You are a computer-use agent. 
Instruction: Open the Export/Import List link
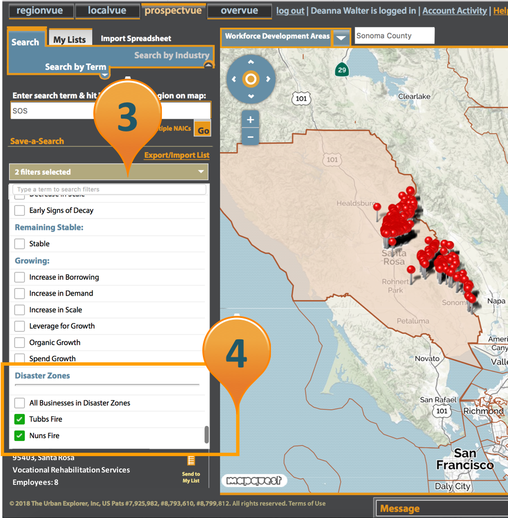[x=176, y=155]
